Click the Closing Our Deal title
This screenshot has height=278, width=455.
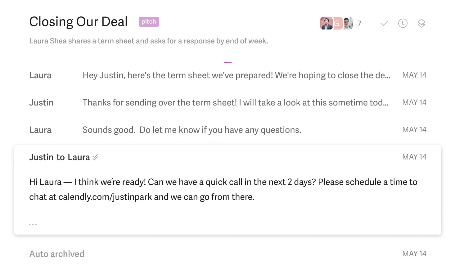point(79,22)
